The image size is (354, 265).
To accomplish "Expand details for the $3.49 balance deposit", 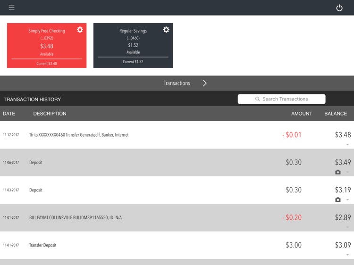I will click(348, 172).
